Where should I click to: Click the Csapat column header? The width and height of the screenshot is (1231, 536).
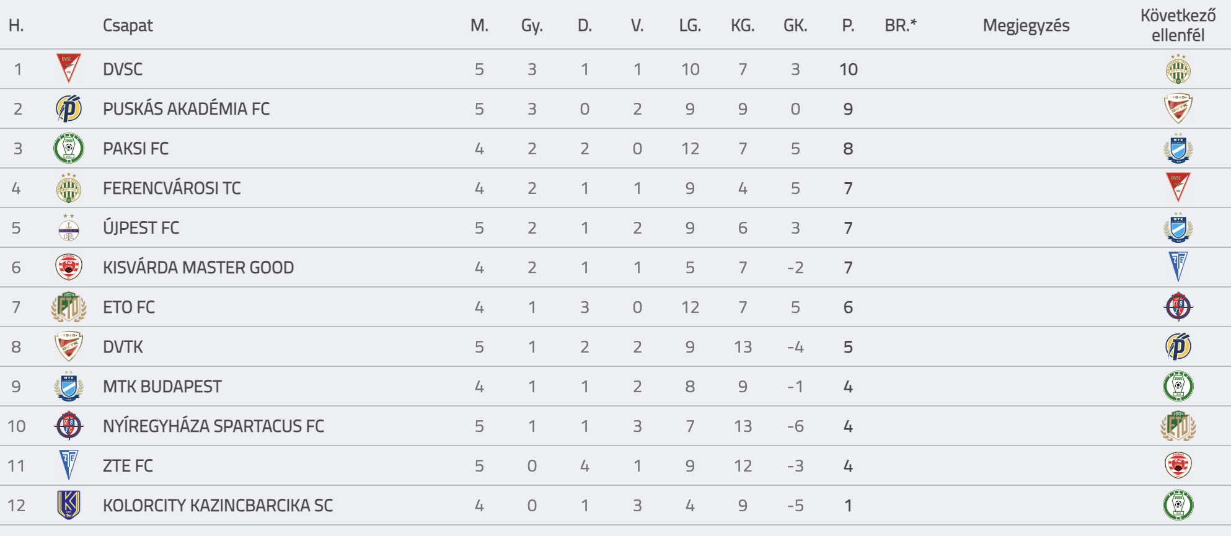[128, 25]
